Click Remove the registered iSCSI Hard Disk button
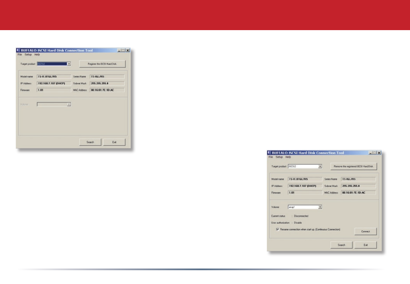Viewport: 410px width, 284px height. pos(354,166)
